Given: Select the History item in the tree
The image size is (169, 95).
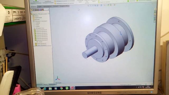Looking at the screenshot, I should (x=35, y=16).
